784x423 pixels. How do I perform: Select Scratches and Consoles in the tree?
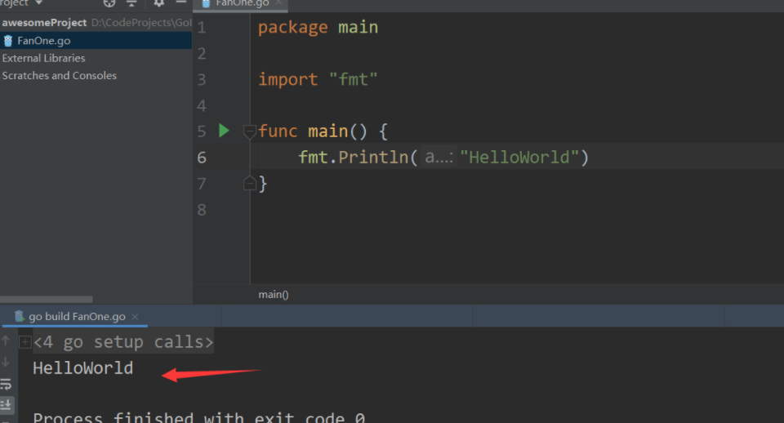(x=59, y=75)
